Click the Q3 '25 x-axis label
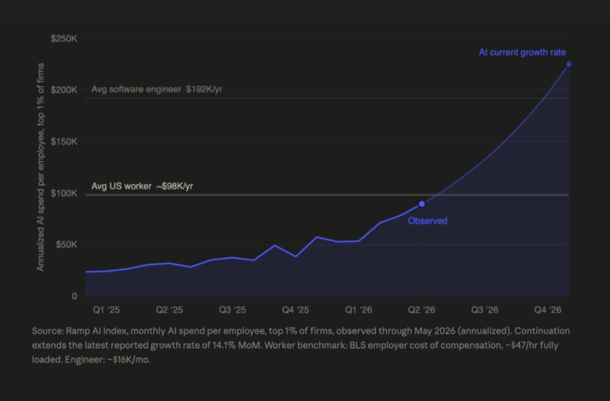The height and width of the screenshot is (401, 610). 232,310
